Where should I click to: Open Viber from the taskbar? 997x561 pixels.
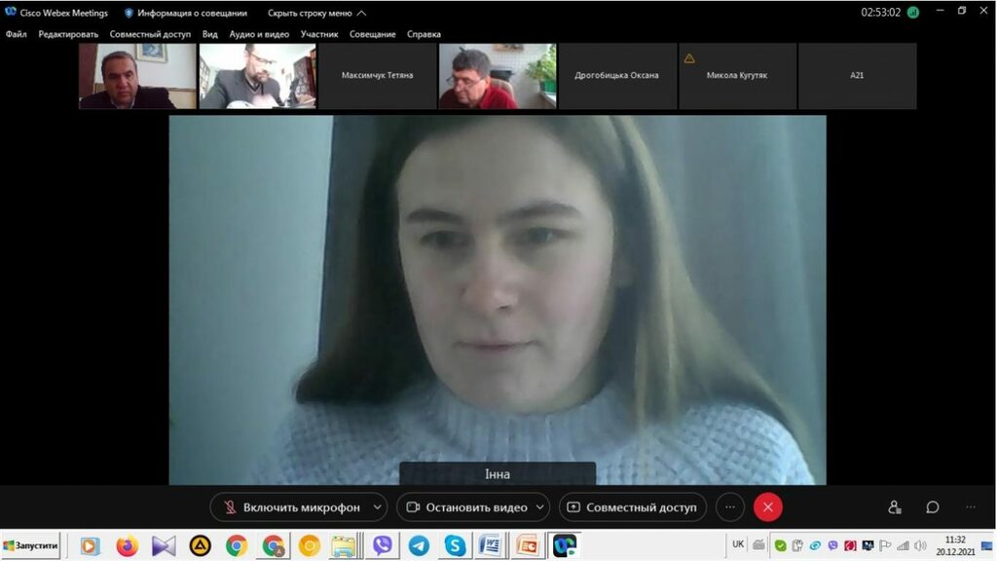[x=383, y=545]
